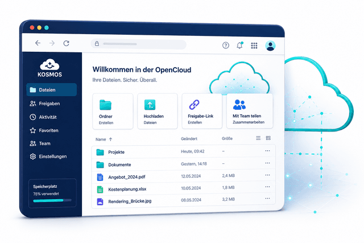Viewport: 364px width, 243px height.
Task: Open more options for Rendering_Brücke.jpg
Action: click(267, 199)
